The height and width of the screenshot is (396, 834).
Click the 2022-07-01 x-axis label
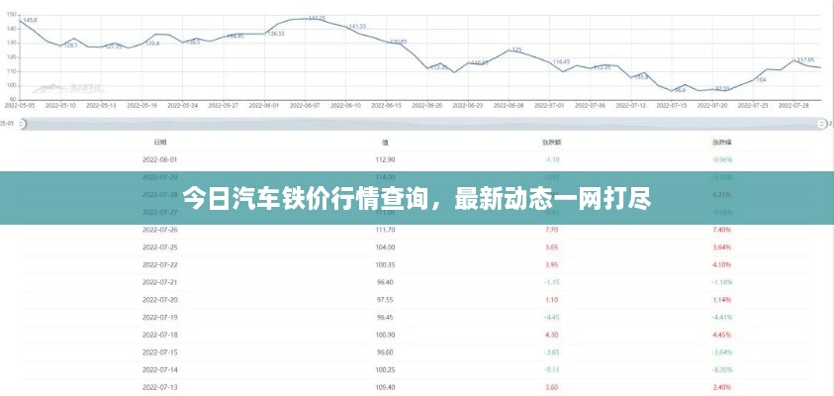coord(549,105)
